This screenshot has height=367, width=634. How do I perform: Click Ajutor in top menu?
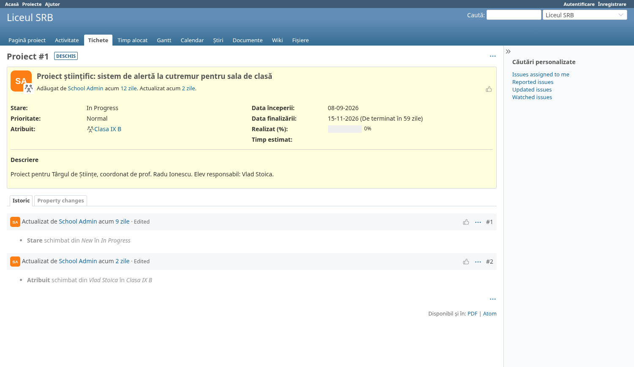coord(52,4)
